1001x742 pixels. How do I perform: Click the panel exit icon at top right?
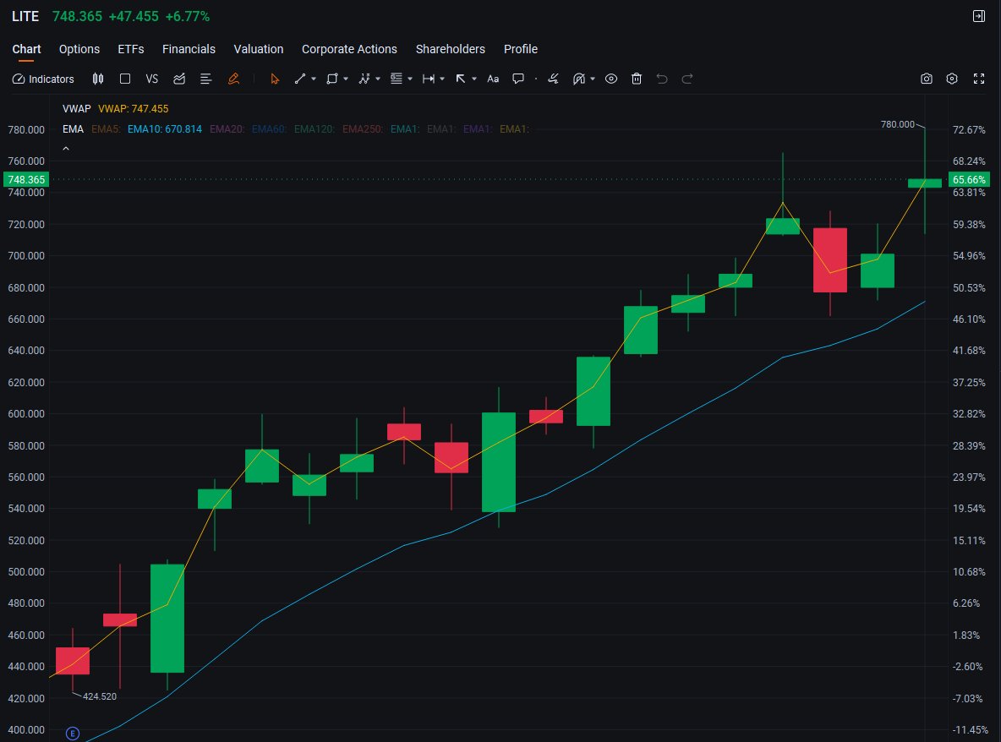(x=979, y=17)
